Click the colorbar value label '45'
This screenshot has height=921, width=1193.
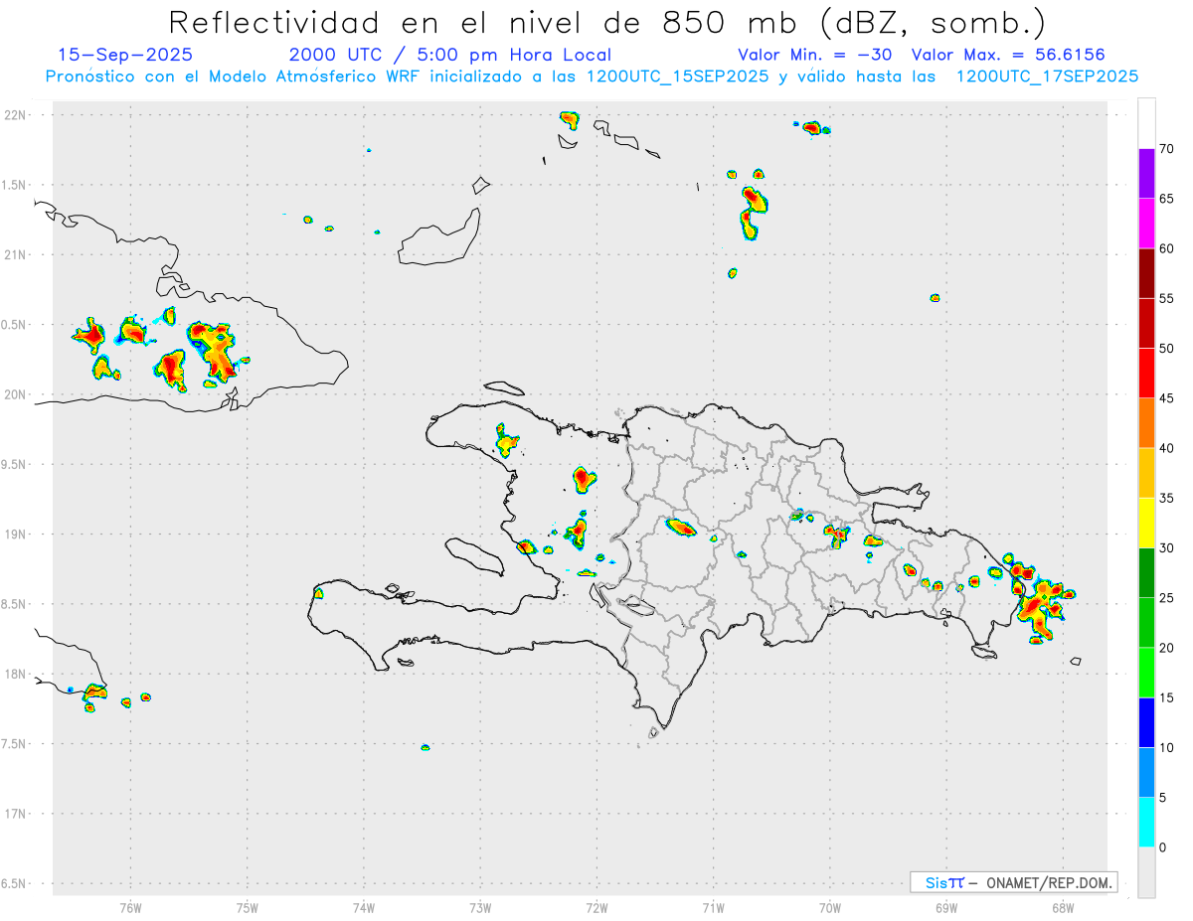point(1167,398)
